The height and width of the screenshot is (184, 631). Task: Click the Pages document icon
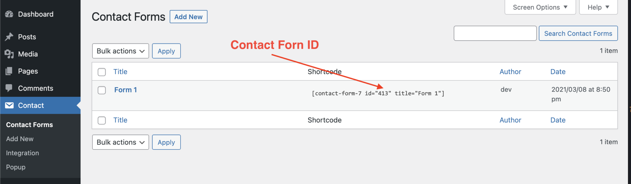(9, 71)
